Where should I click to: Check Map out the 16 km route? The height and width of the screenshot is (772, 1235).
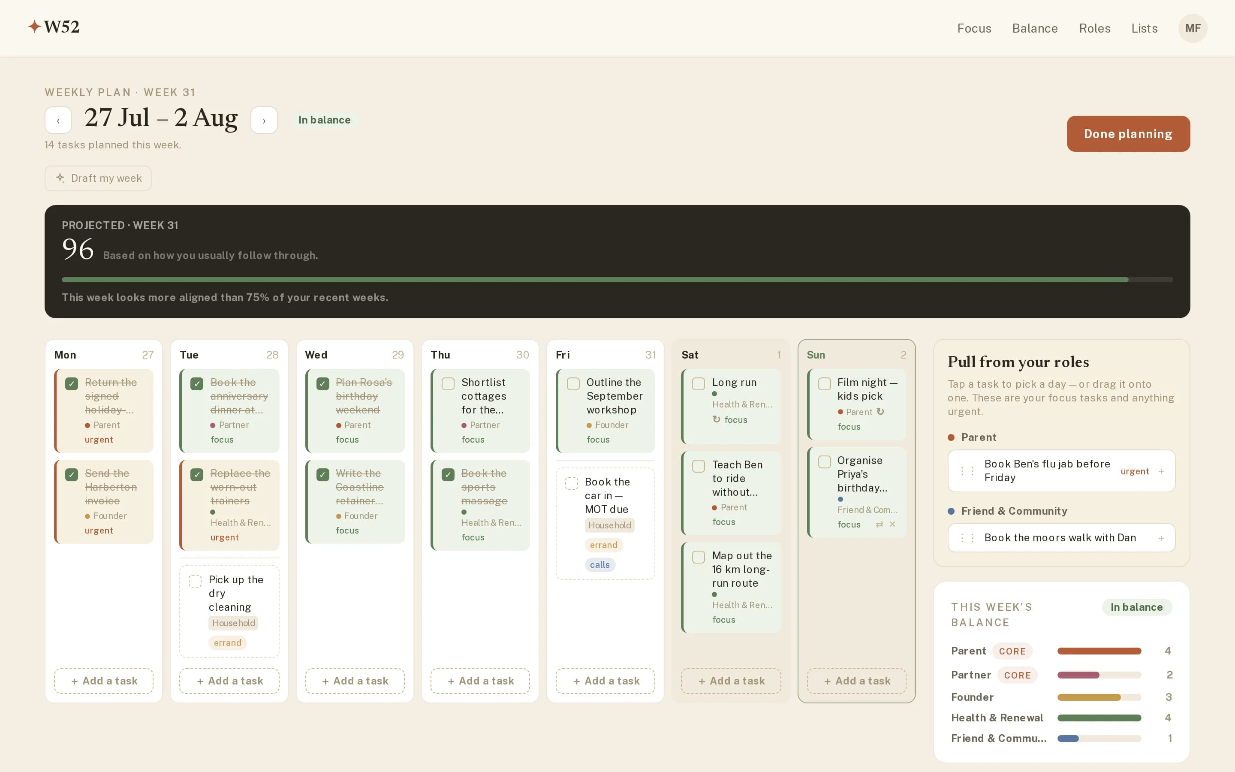(x=699, y=557)
